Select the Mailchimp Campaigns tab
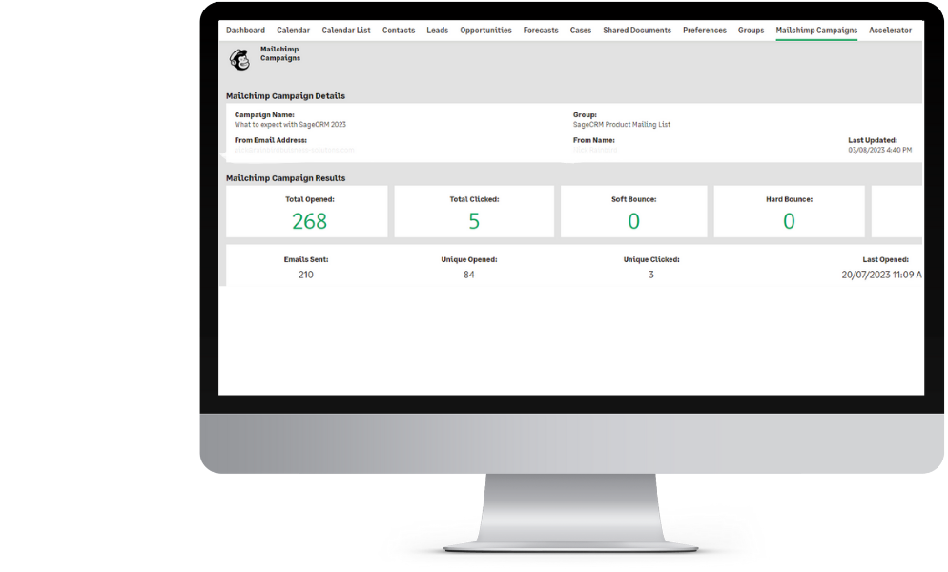The image size is (948, 572). [816, 31]
